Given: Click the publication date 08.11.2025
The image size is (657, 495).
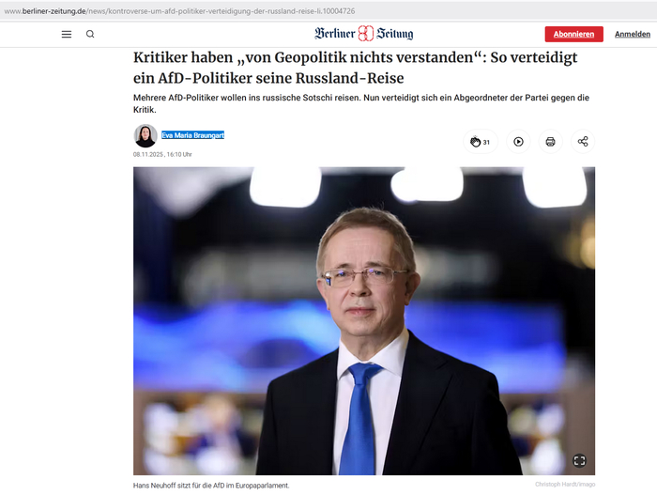Looking at the screenshot, I should pyautogui.click(x=148, y=154).
